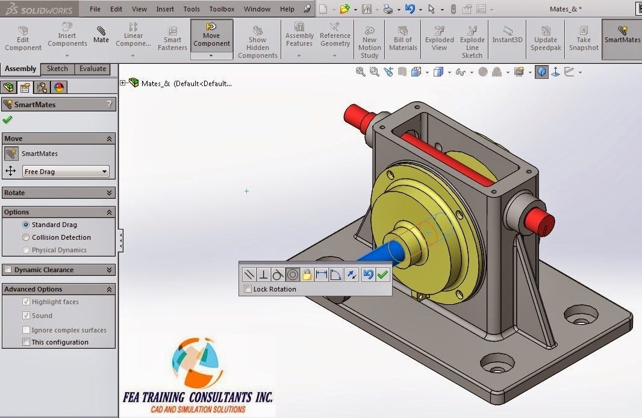Screen dimensions: 642x418
Task: Open the FeatureManager design tree tab
Action: click(x=8, y=87)
